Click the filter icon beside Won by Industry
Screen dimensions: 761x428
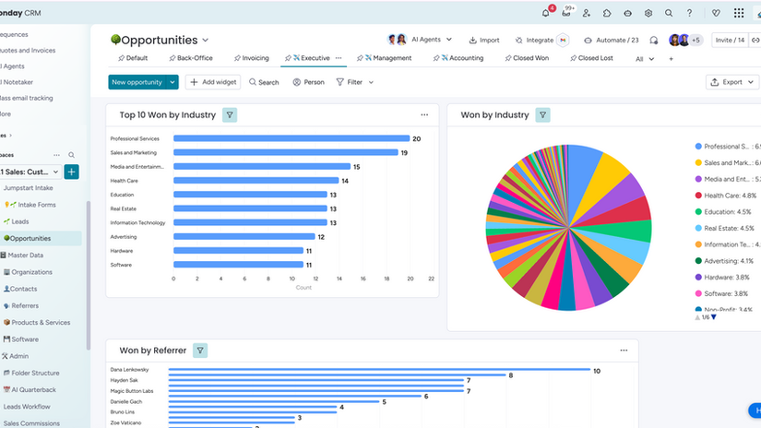542,115
